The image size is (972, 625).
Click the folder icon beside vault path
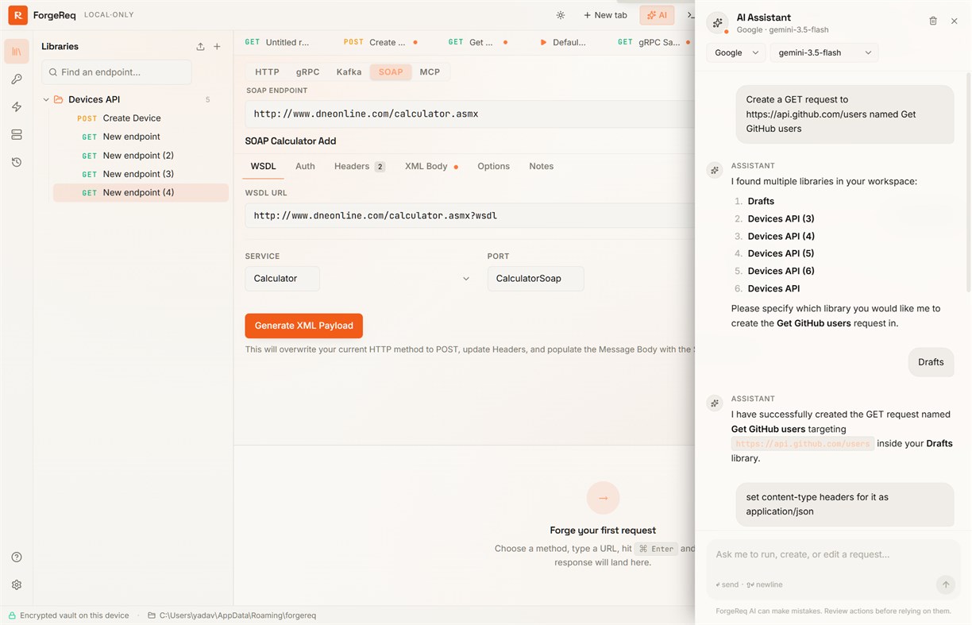click(152, 615)
